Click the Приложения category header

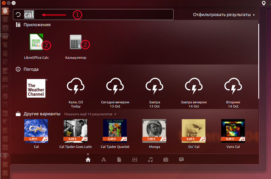[x=33, y=25]
